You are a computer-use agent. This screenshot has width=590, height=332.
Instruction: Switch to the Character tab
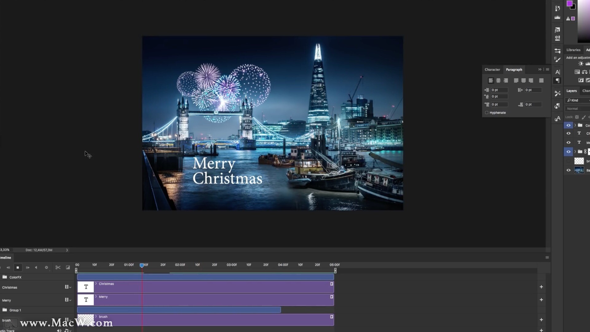(x=492, y=69)
